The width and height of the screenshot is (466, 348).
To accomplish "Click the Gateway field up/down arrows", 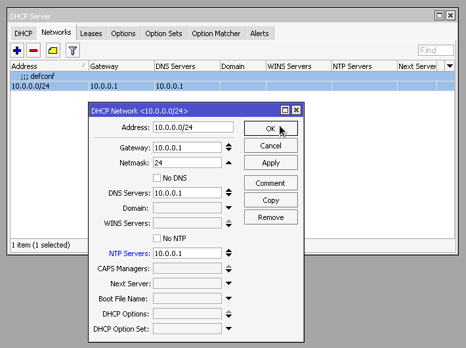I will pos(228,148).
